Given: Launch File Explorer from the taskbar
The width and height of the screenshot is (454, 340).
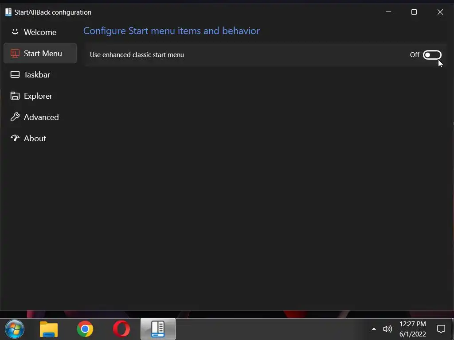Looking at the screenshot, I should (49, 329).
